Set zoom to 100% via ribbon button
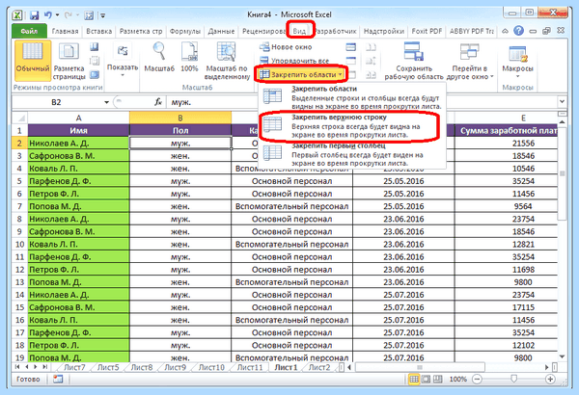Image resolution: width=579 pixels, height=395 pixels. [x=189, y=57]
